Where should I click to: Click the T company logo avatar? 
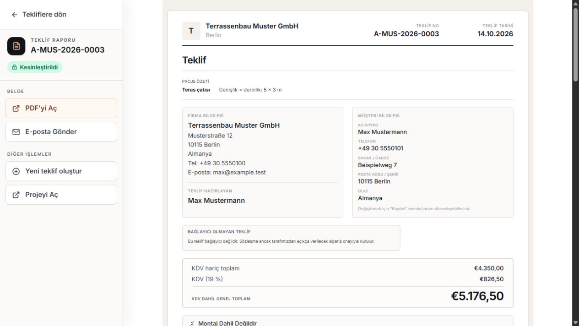coord(191,31)
